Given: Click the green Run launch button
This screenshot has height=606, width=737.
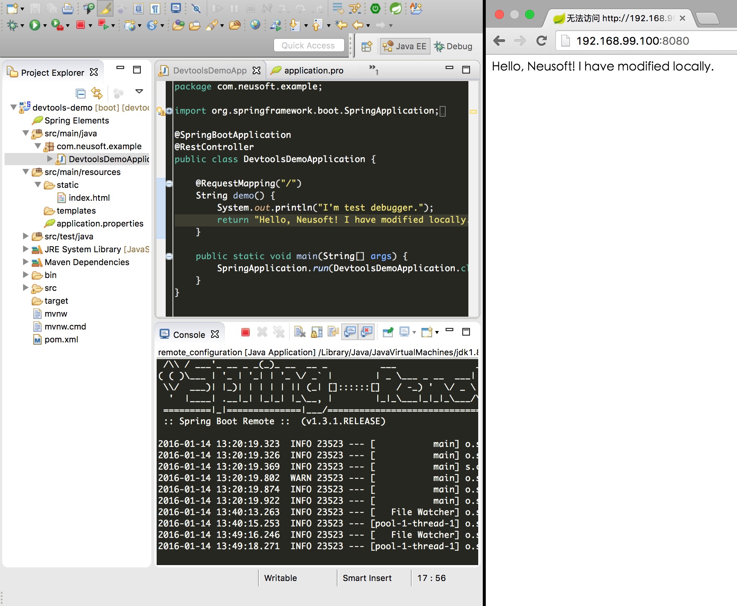Looking at the screenshot, I should [x=35, y=25].
